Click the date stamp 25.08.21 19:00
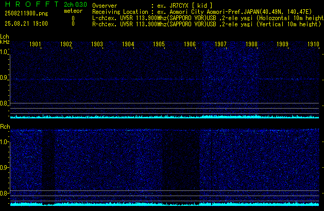This screenshot has height=211, width=324. tap(26, 24)
